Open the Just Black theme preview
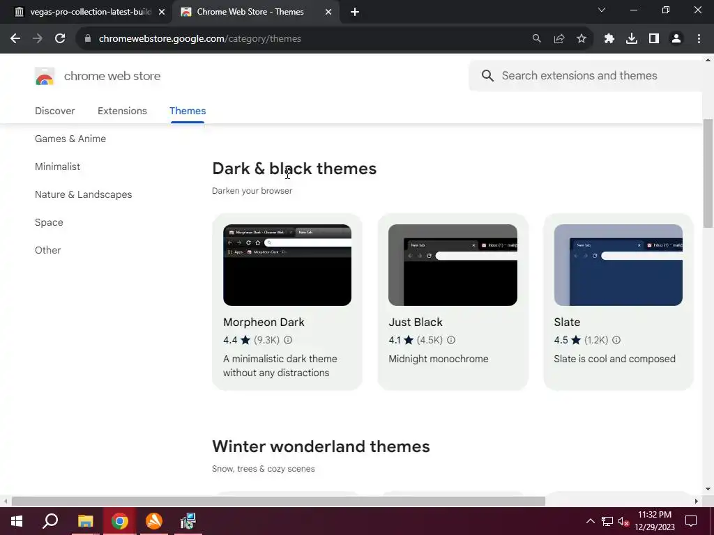Viewport: 714px width, 535px height. 453,265
